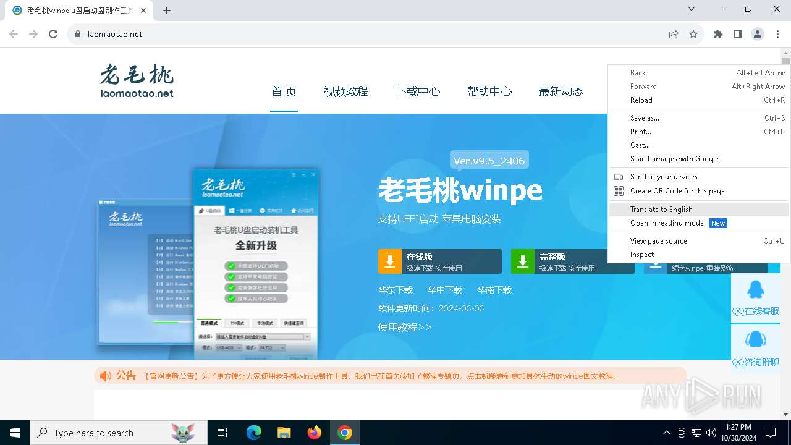
Task: Toggle the Chrome side panel icon
Action: pos(738,34)
